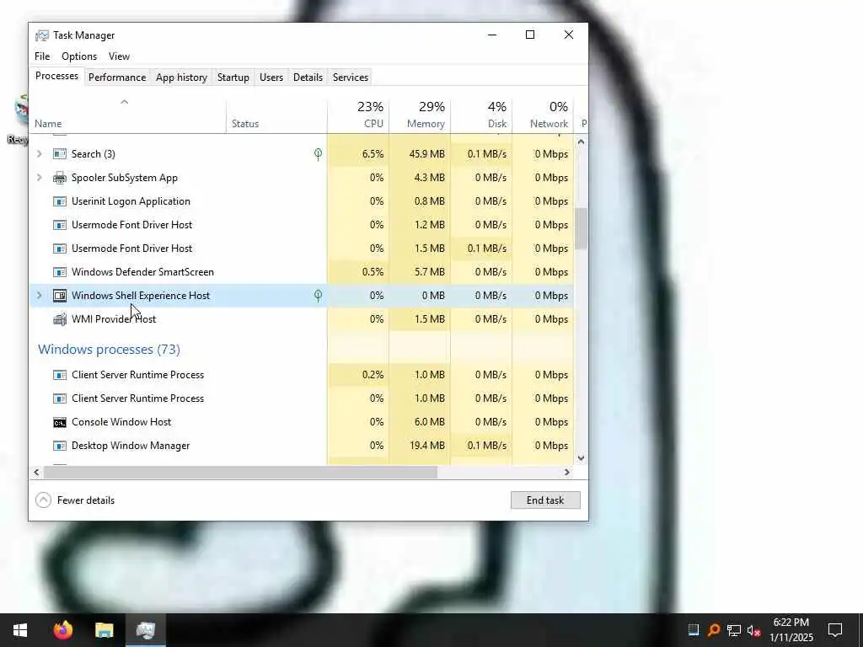Click the Windows Defender SmartScreen icon
863x647 pixels.
coord(60,272)
